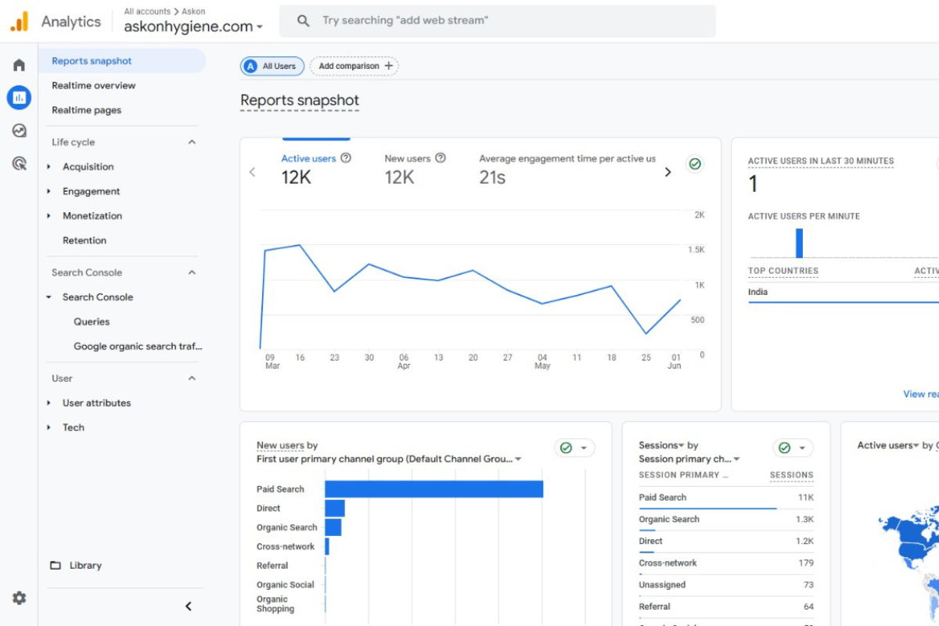Open Session primary channel dimension dropdown
Image resolution: width=939 pixels, height=626 pixels.
tap(689, 459)
